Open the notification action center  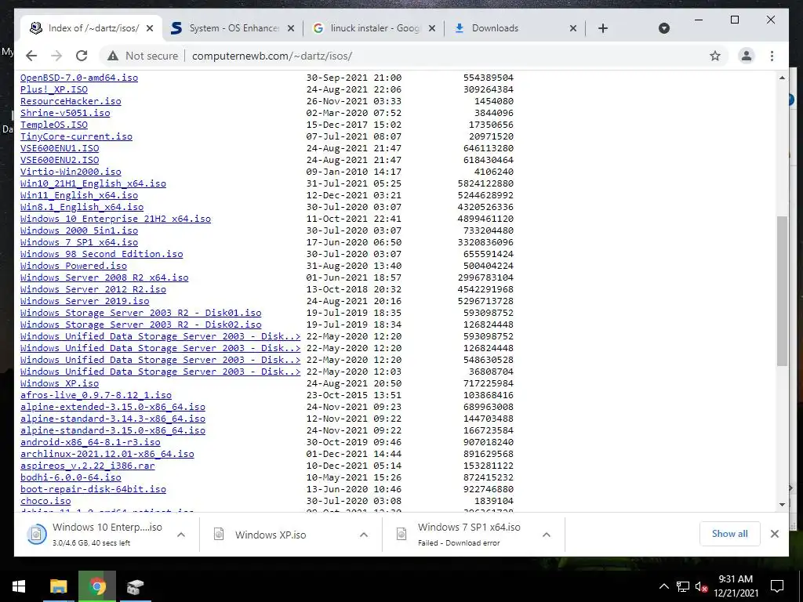coord(777,586)
